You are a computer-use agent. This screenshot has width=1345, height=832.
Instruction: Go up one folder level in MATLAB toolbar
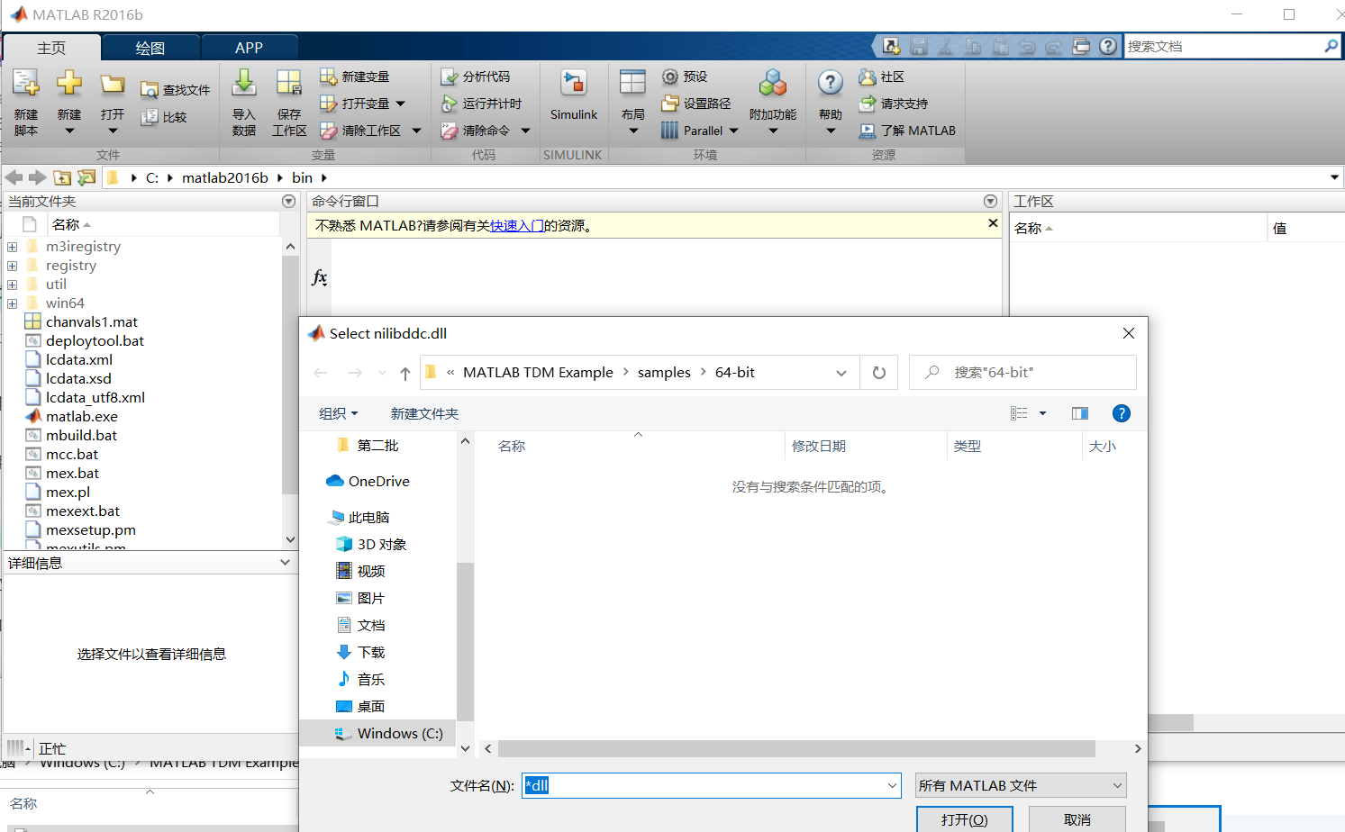(62, 177)
